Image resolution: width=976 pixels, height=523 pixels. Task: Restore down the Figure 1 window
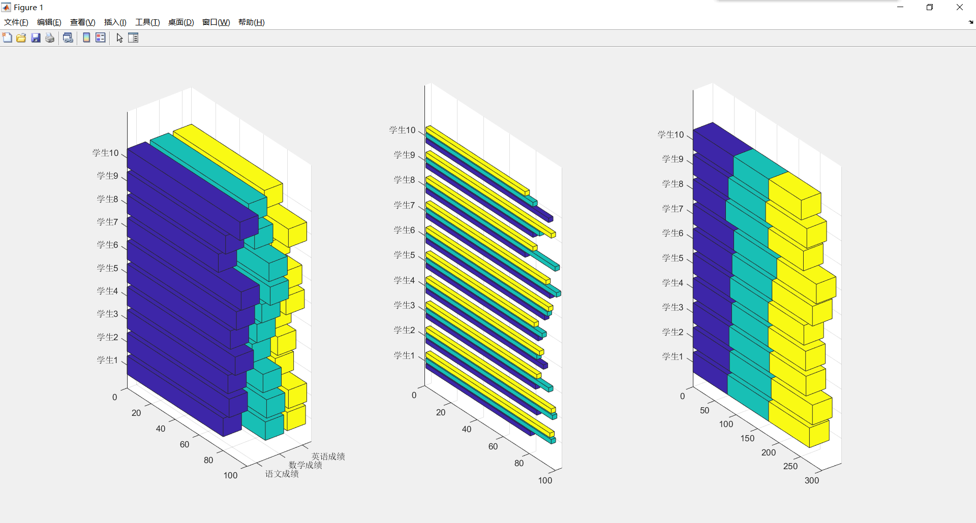(x=930, y=7)
